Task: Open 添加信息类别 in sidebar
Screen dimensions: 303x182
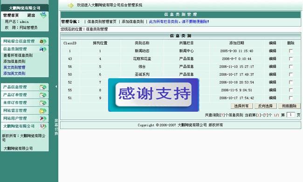Action: coord(14,61)
